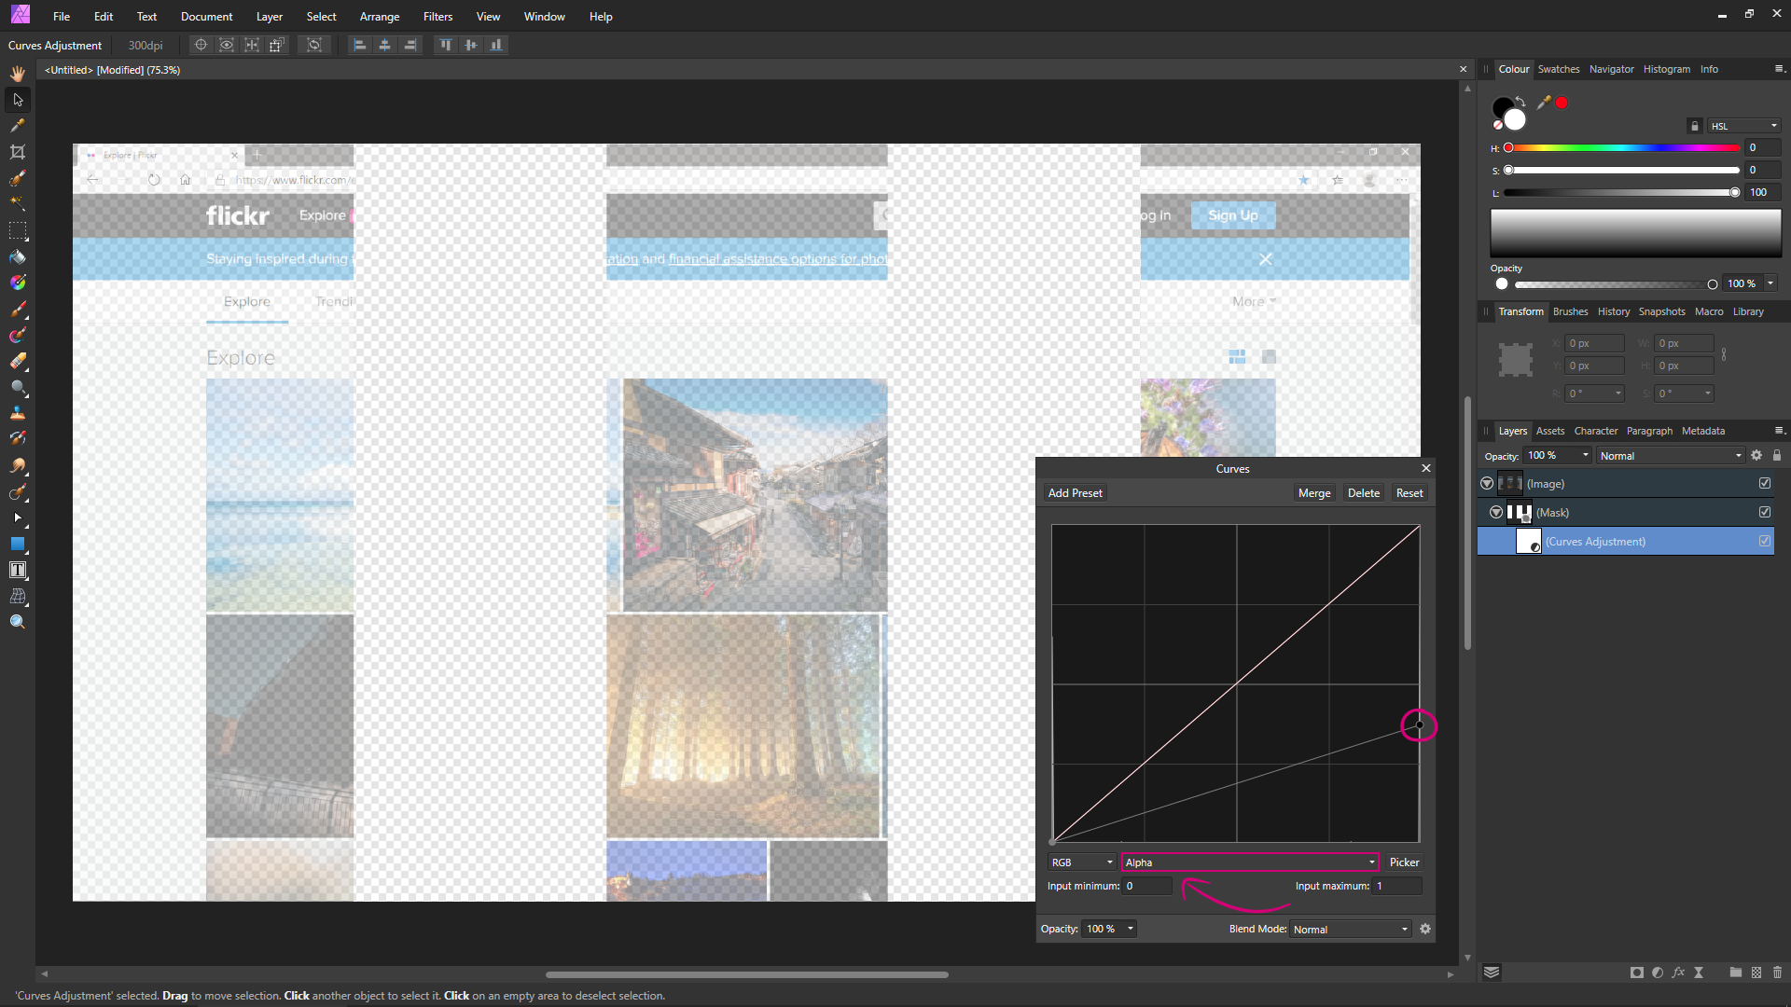
Task: Switch to the Swatches tab
Action: tap(1558, 68)
